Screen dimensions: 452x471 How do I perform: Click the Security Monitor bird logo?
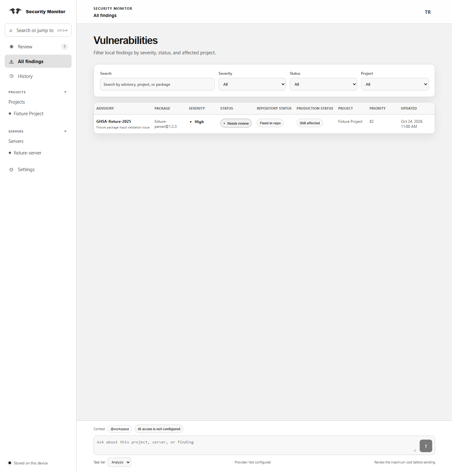[x=15, y=12]
